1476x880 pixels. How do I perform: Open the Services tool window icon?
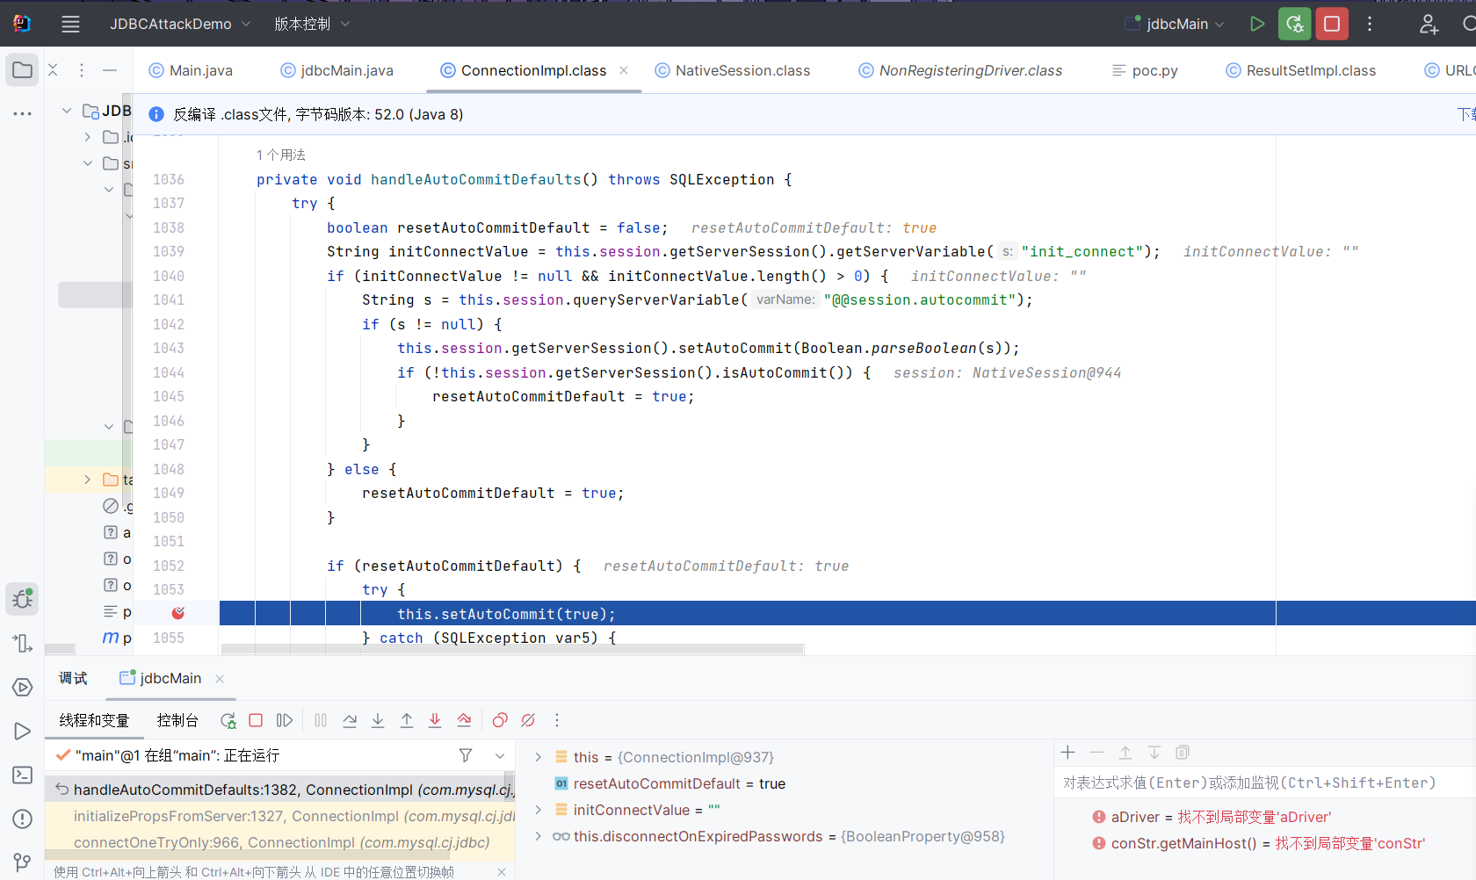pos(23,687)
